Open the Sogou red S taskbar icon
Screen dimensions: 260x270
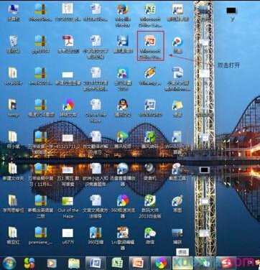[226, 264]
